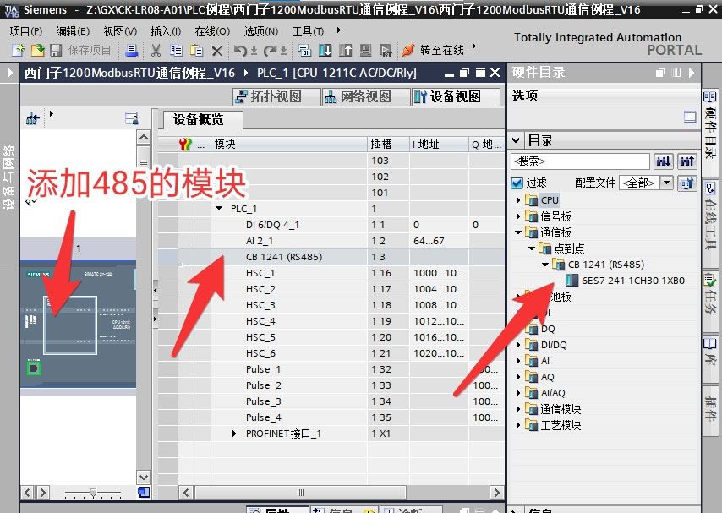Switch to the 拓扑视图 tab
The width and height of the screenshot is (722, 513).
pos(276,96)
